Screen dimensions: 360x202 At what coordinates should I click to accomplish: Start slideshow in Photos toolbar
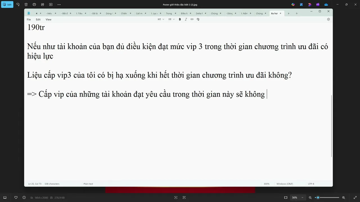click(51, 4)
